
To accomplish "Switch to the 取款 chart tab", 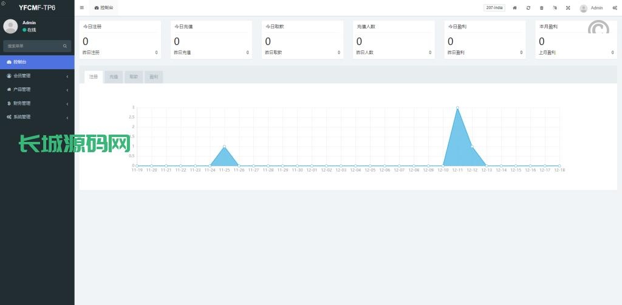I will pyautogui.click(x=134, y=77).
